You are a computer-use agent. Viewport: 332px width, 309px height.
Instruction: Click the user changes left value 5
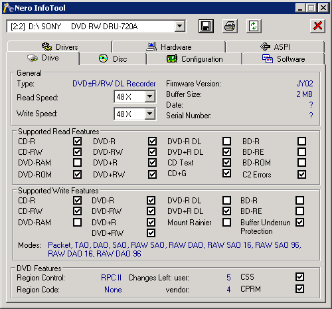(228, 278)
